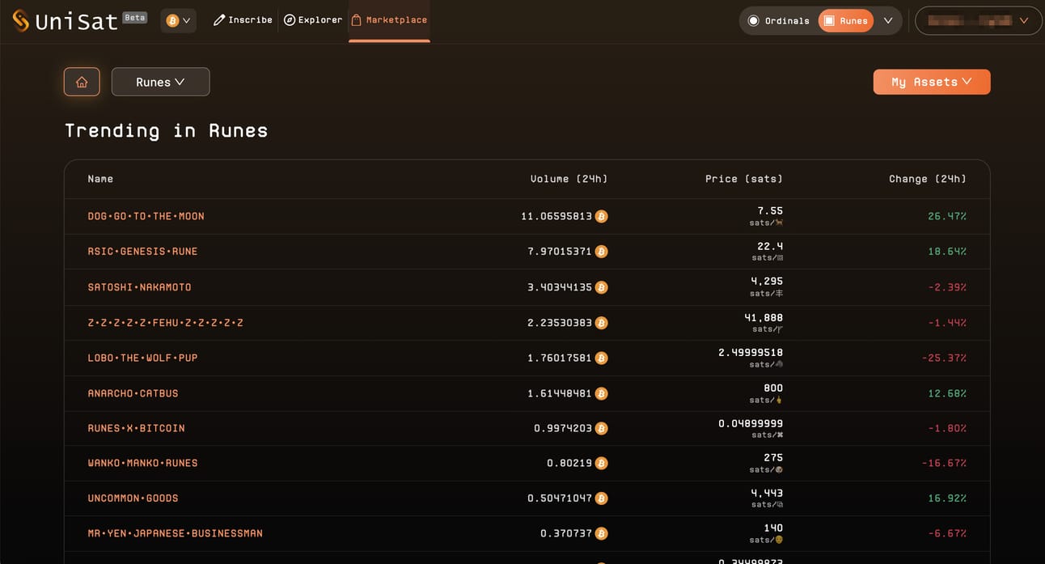Open the wallet account dropdown
The width and height of the screenshot is (1045, 564).
point(977,21)
